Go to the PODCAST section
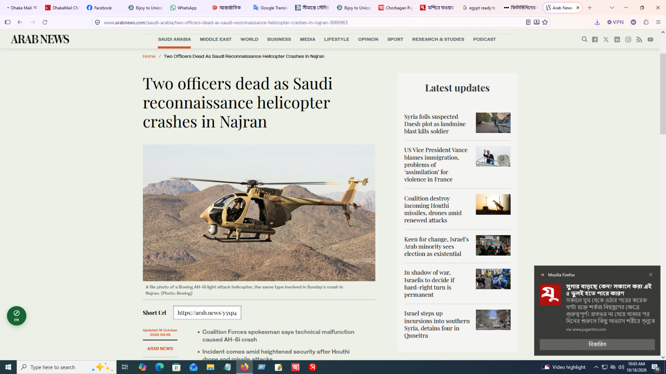The height and width of the screenshot is (374, 666). pyautogui.click(x=485, y=39)
